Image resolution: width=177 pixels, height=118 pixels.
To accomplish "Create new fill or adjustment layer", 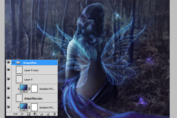I will click(35, 114).
